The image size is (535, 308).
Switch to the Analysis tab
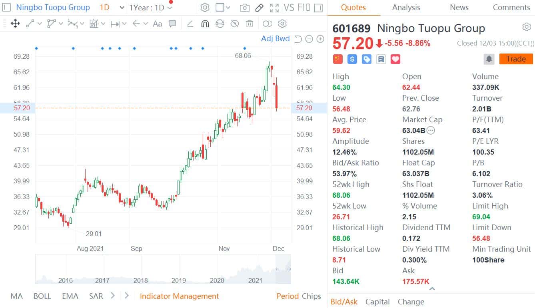(406, 8)
